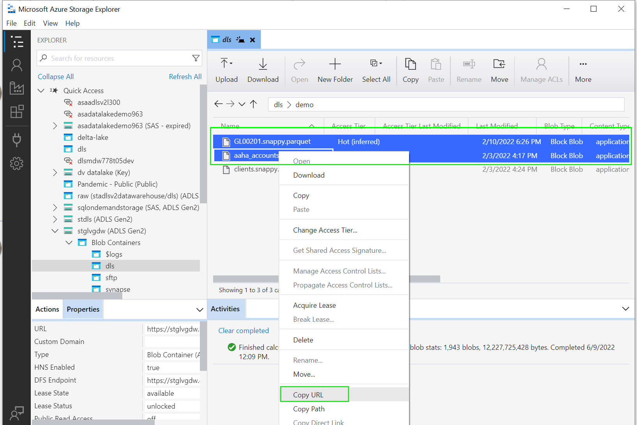Create a New Folder from the toolbar
This screenshot has width=637, height=425.
335,70
